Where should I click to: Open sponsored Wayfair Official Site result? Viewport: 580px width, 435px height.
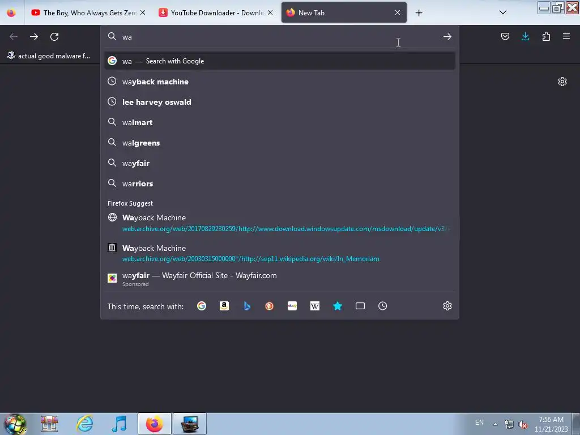point(280,279)
